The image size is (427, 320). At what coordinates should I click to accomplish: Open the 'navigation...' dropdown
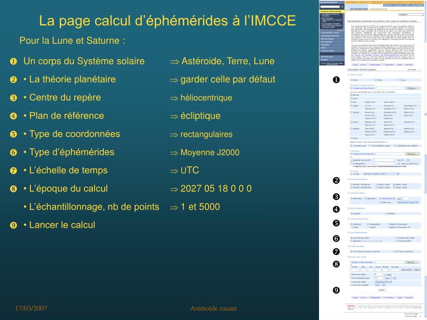coord(411,15)
